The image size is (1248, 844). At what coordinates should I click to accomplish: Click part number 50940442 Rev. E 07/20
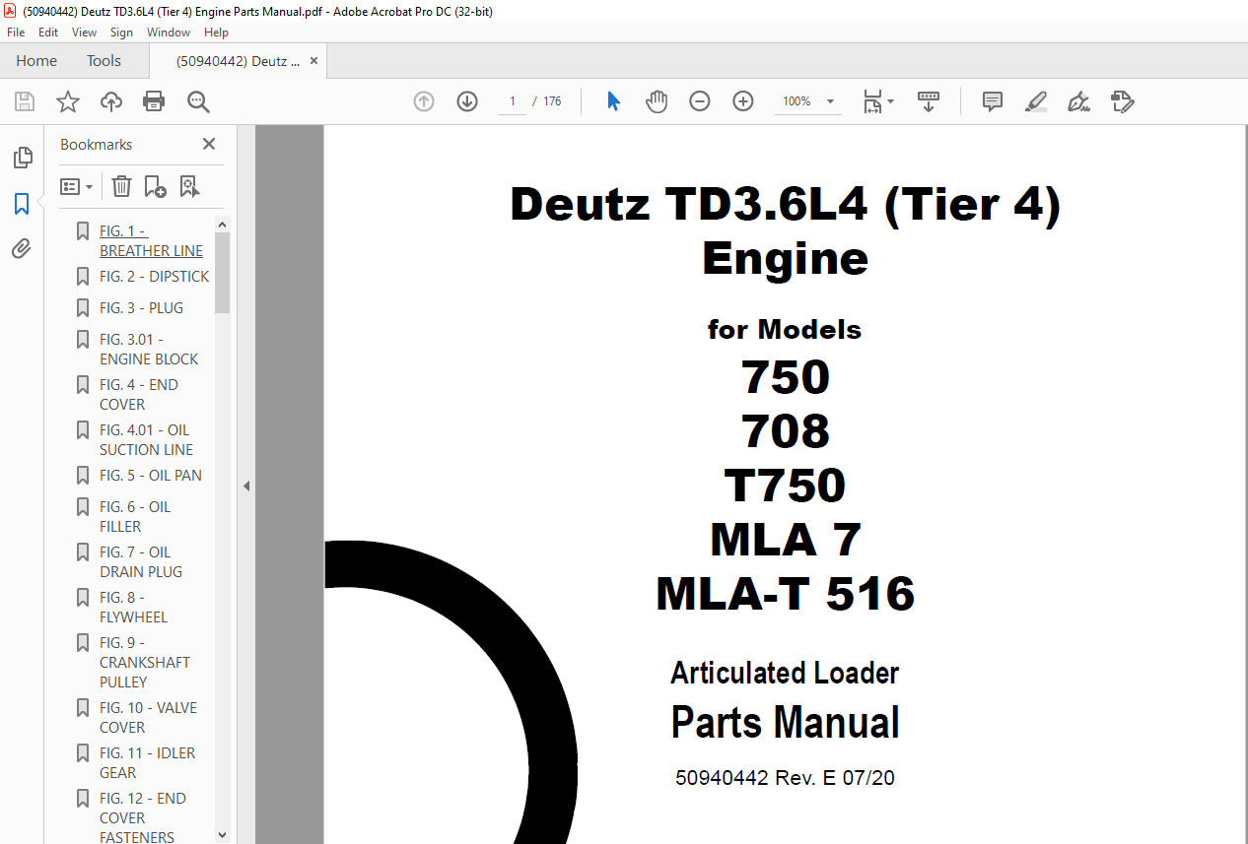[785, 778]
